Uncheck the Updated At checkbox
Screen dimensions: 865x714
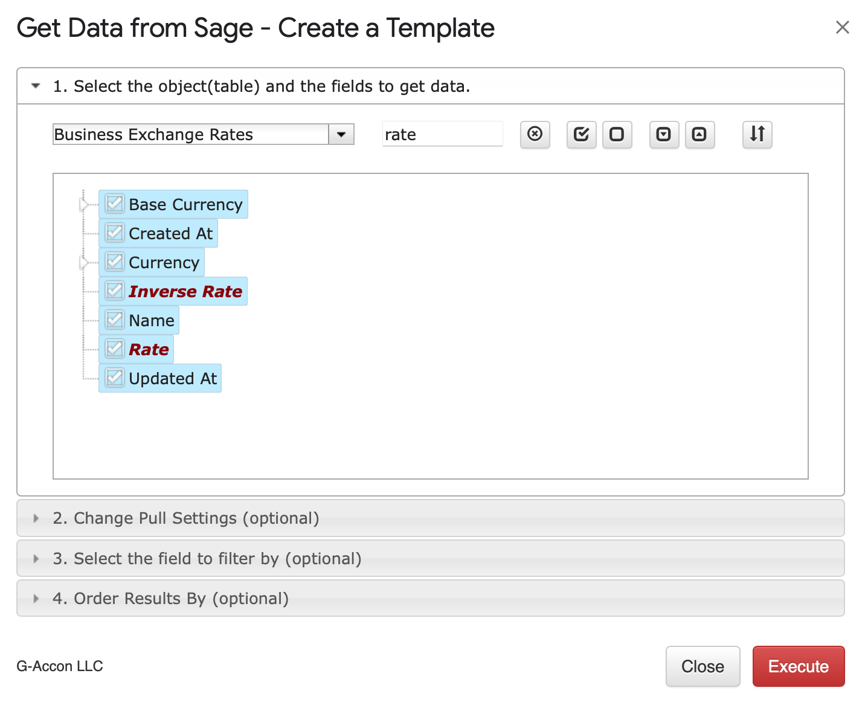point(114,378)
